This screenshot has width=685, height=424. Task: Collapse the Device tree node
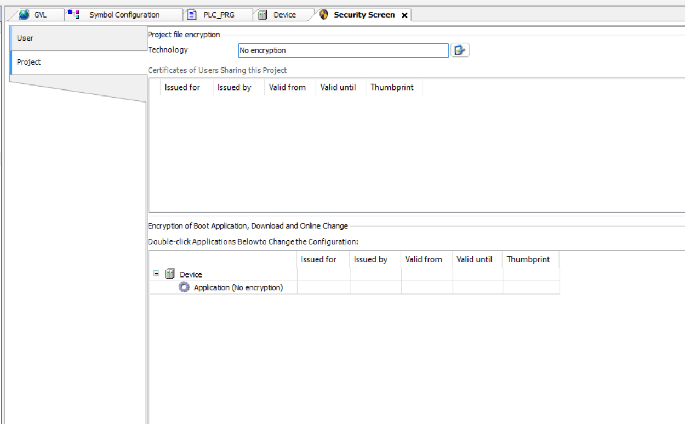tap(157, 275)
